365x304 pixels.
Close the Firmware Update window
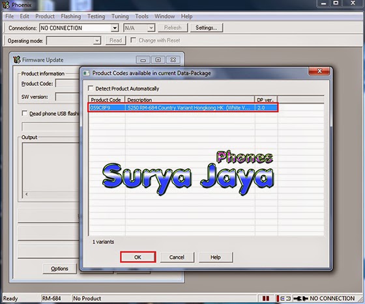pyautogui.click(x=173, y=60)
